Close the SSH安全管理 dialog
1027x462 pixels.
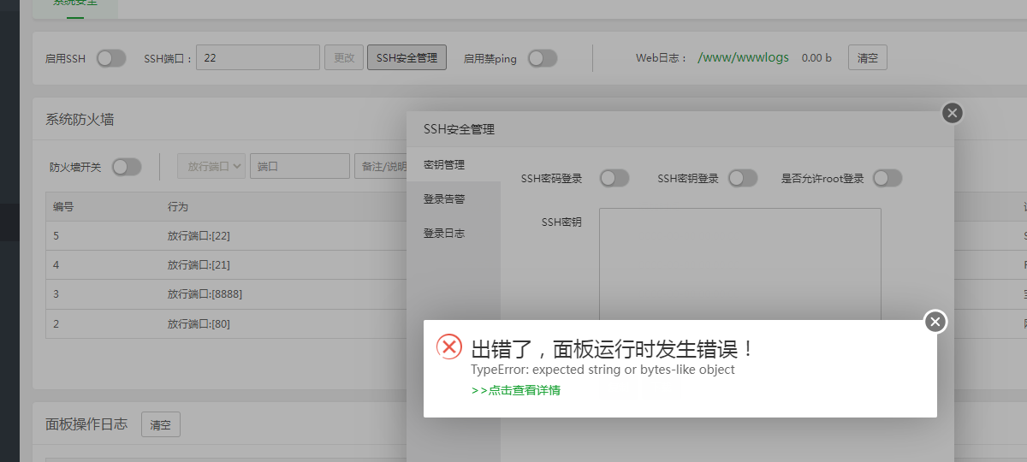click(953, 113)
